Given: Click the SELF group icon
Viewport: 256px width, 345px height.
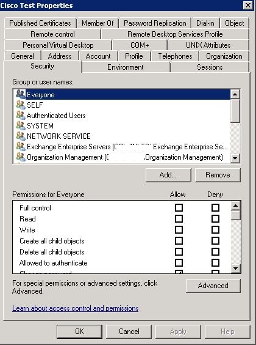Looking at the screenshot, I should point(21,105).
